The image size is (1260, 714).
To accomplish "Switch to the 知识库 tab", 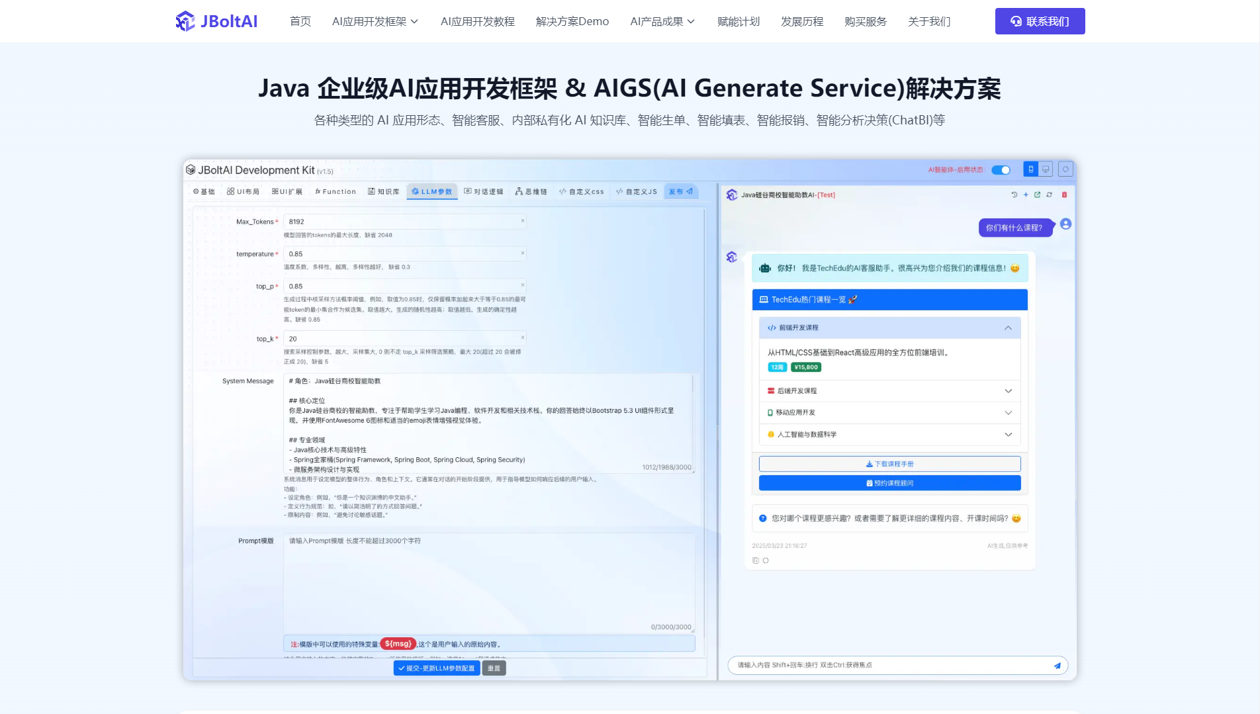I will (384, 191).
